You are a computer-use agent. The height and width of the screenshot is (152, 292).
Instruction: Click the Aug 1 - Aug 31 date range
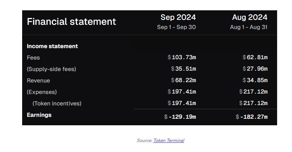click(x=248, y=27)
